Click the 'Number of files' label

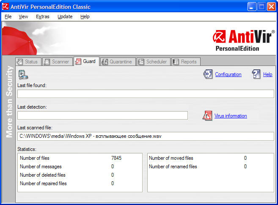[x=35, y=158]
